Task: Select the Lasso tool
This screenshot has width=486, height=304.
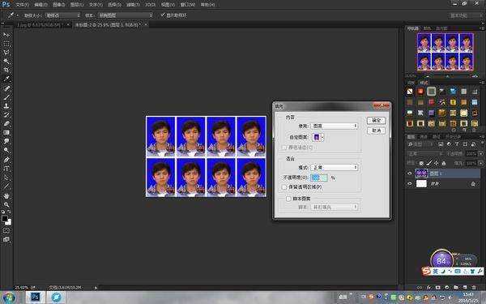Action: tap(6, 53)
